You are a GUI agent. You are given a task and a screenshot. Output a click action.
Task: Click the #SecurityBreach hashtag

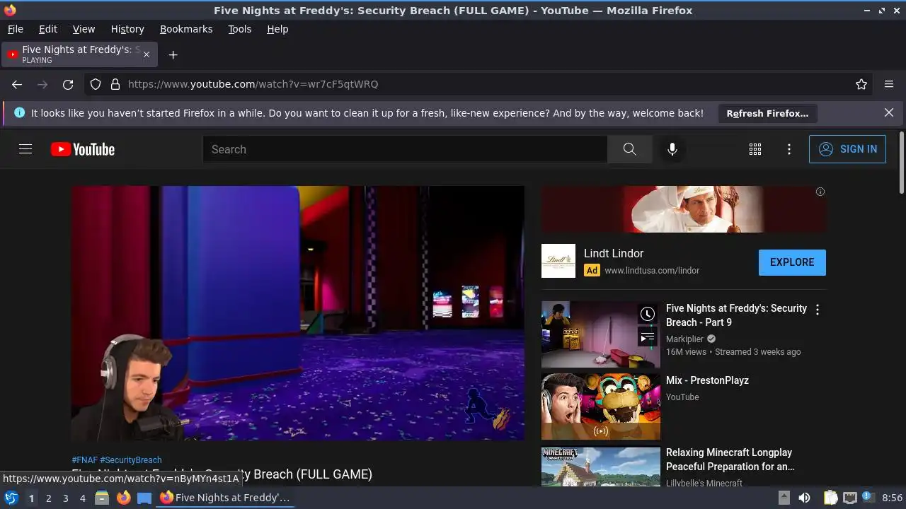(131, 460)
